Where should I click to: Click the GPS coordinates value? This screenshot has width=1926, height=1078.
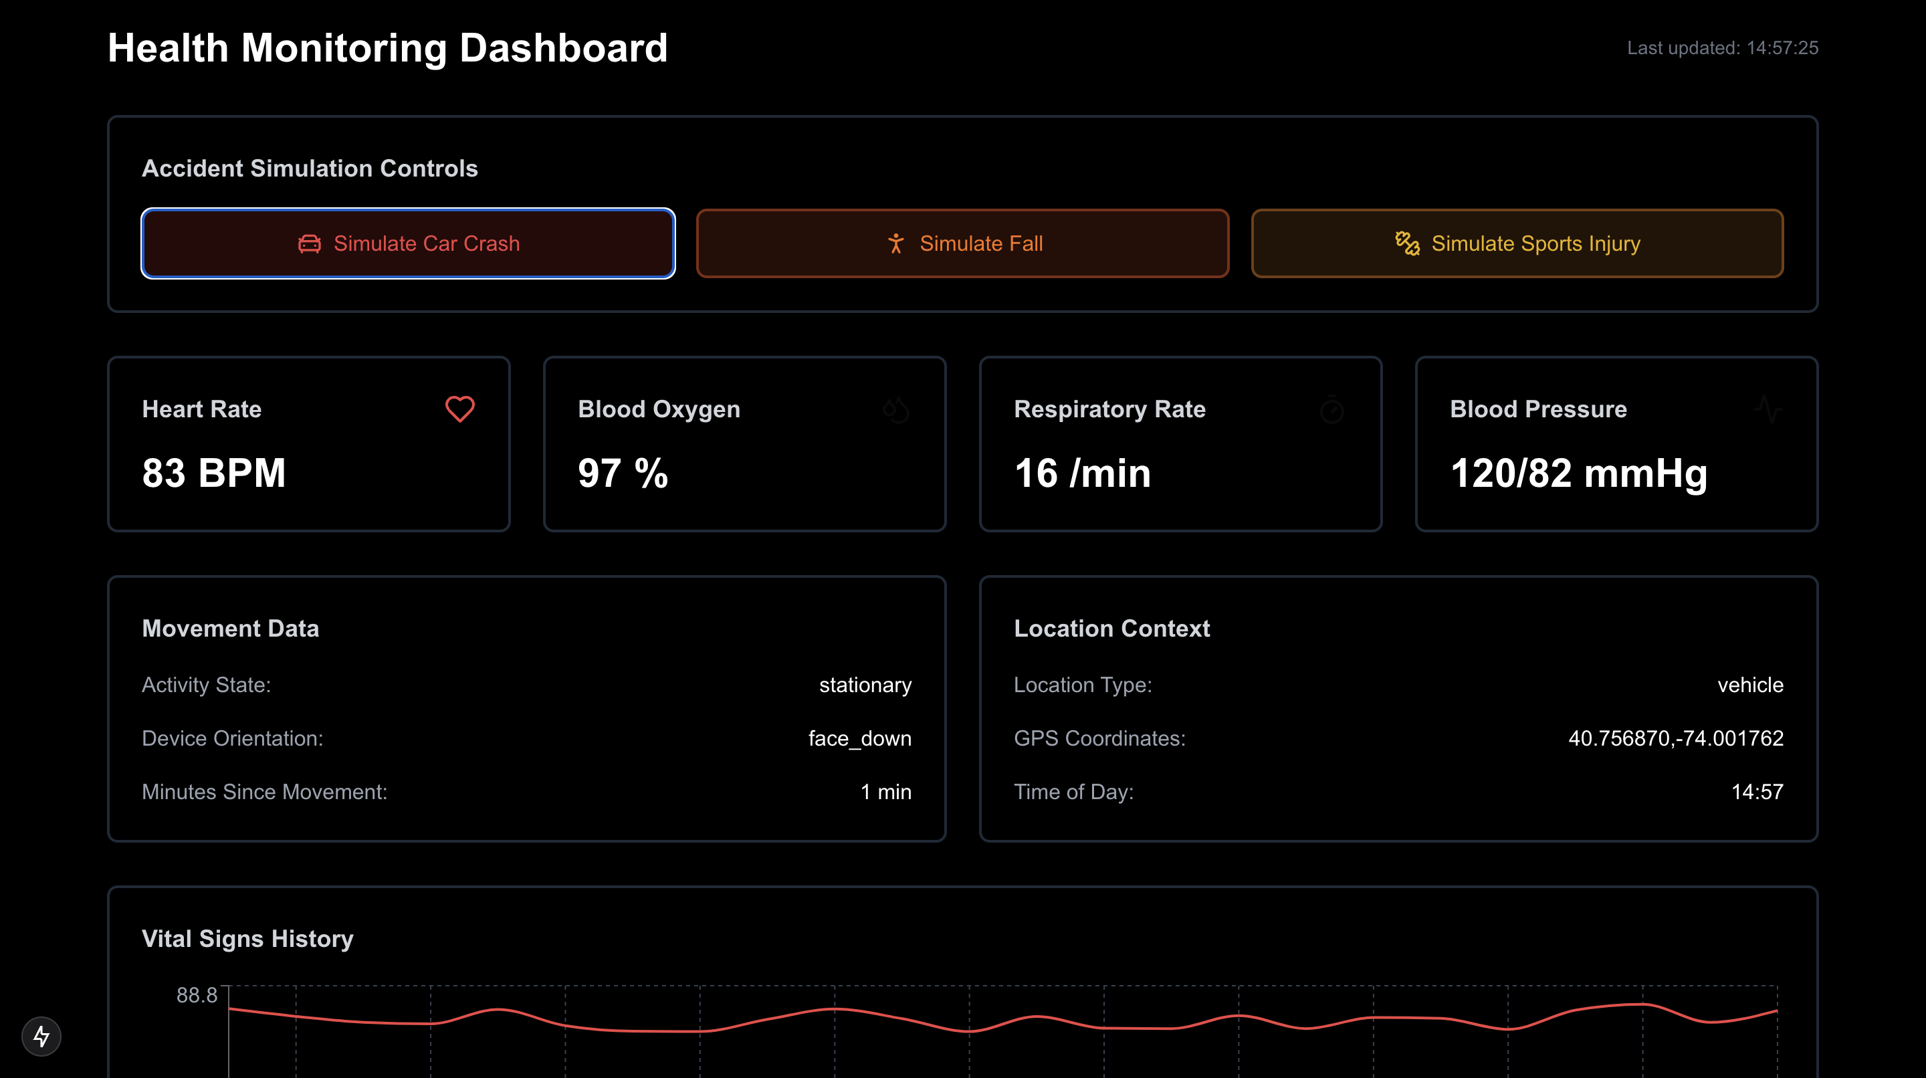coord(1675,738)
